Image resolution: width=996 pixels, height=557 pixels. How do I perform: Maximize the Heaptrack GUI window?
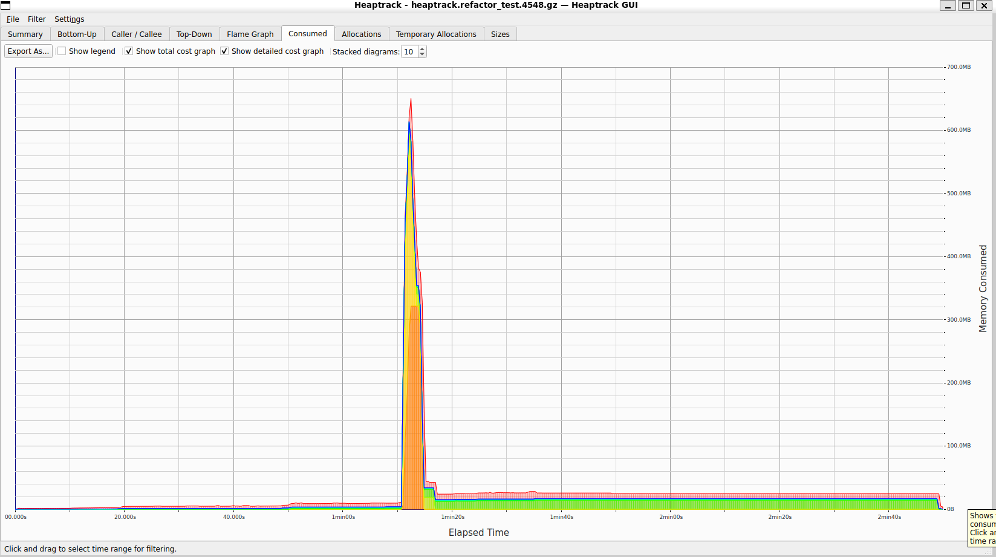pos(966,5)
